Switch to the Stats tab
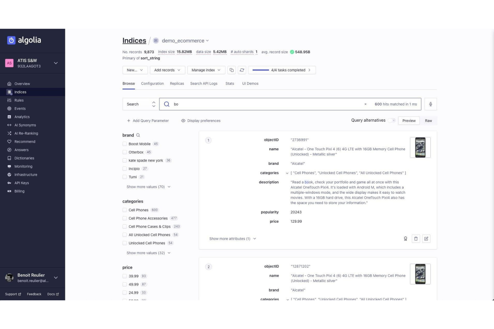The image size is (494, 329). coord(230,84)
